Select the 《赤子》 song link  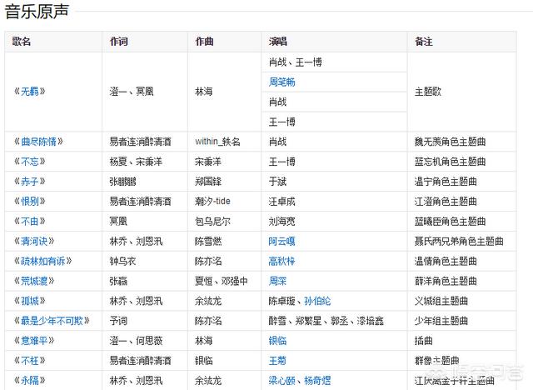pyautogui.click(x=28, y=182)
